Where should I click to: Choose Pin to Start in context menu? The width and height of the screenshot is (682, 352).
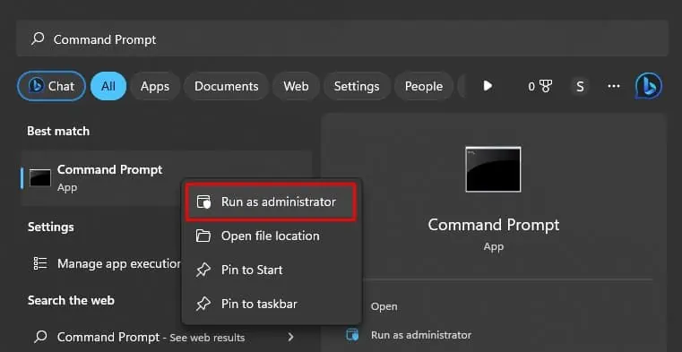point(271,270)
